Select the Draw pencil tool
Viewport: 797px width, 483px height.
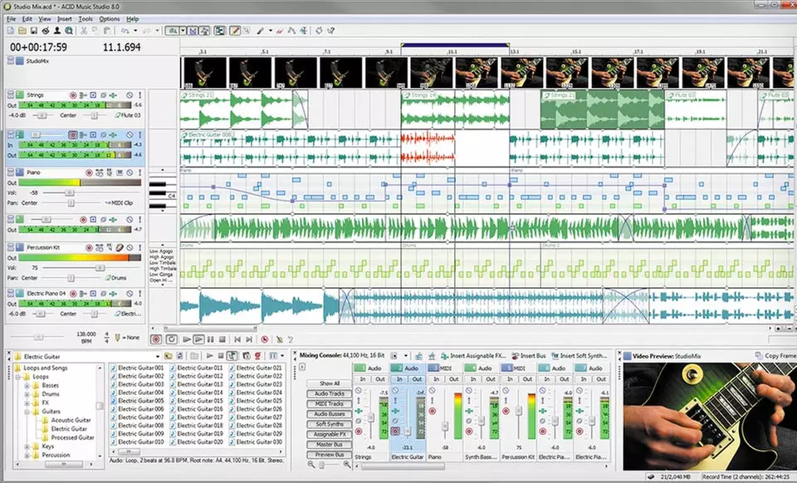pyautogui.click(x=234, y=31)
